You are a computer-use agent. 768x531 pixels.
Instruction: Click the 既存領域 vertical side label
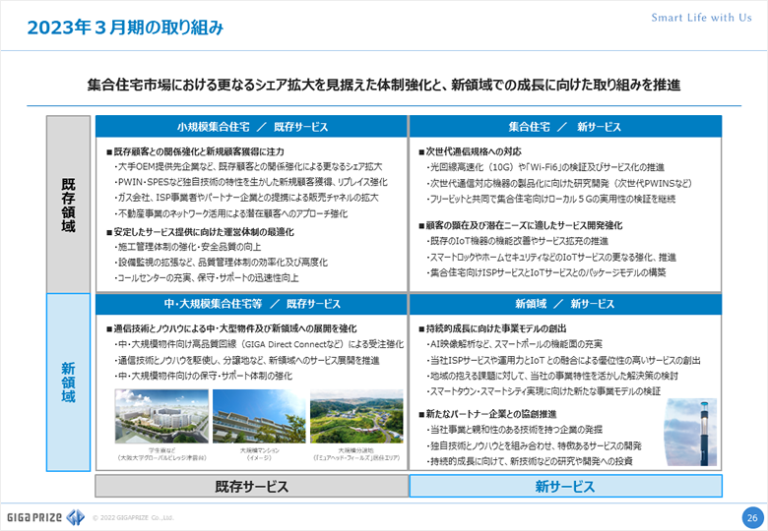click(x=68, y=205)
